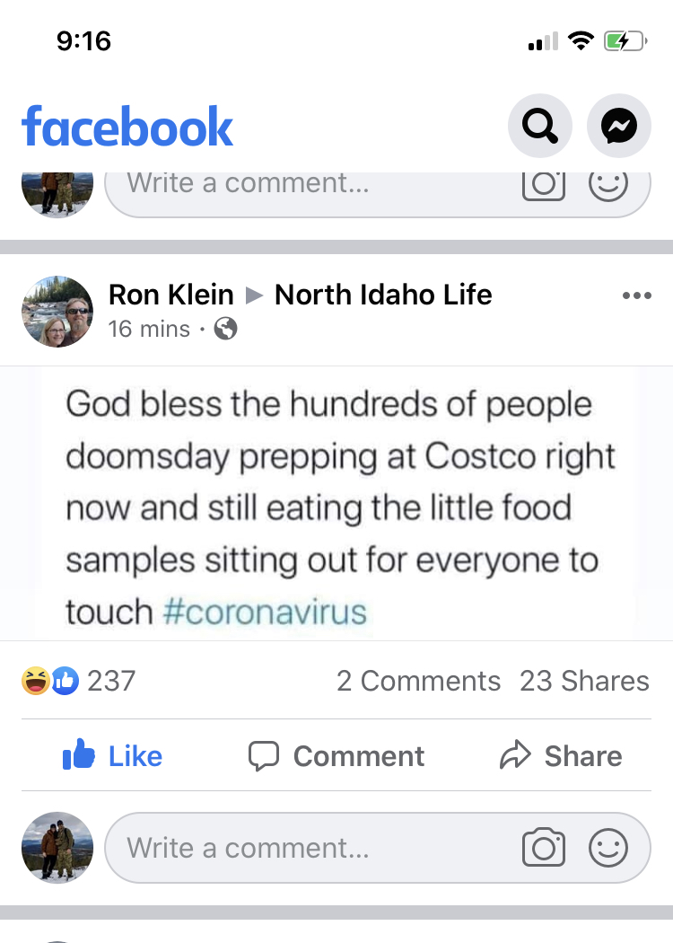Focus the top Write a comment field

pyautogui.click(x=305, y=184)
